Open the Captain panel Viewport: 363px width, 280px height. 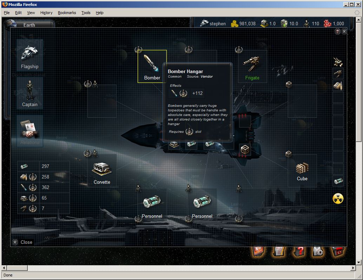(30, 93)
